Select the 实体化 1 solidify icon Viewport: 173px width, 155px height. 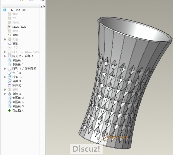[x=10, y=85]
